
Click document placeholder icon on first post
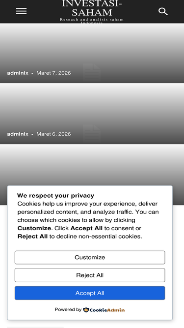click(x=92, y=72)
